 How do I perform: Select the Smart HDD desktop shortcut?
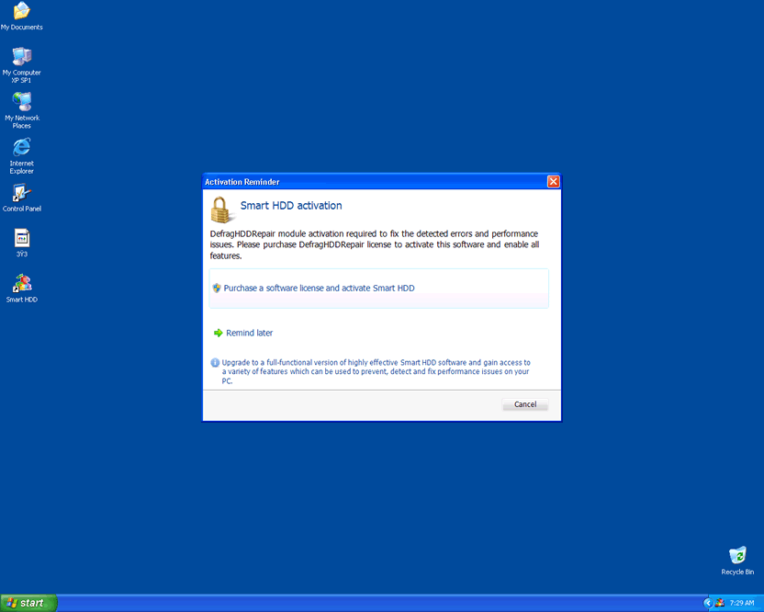click(x=22, y=284)
